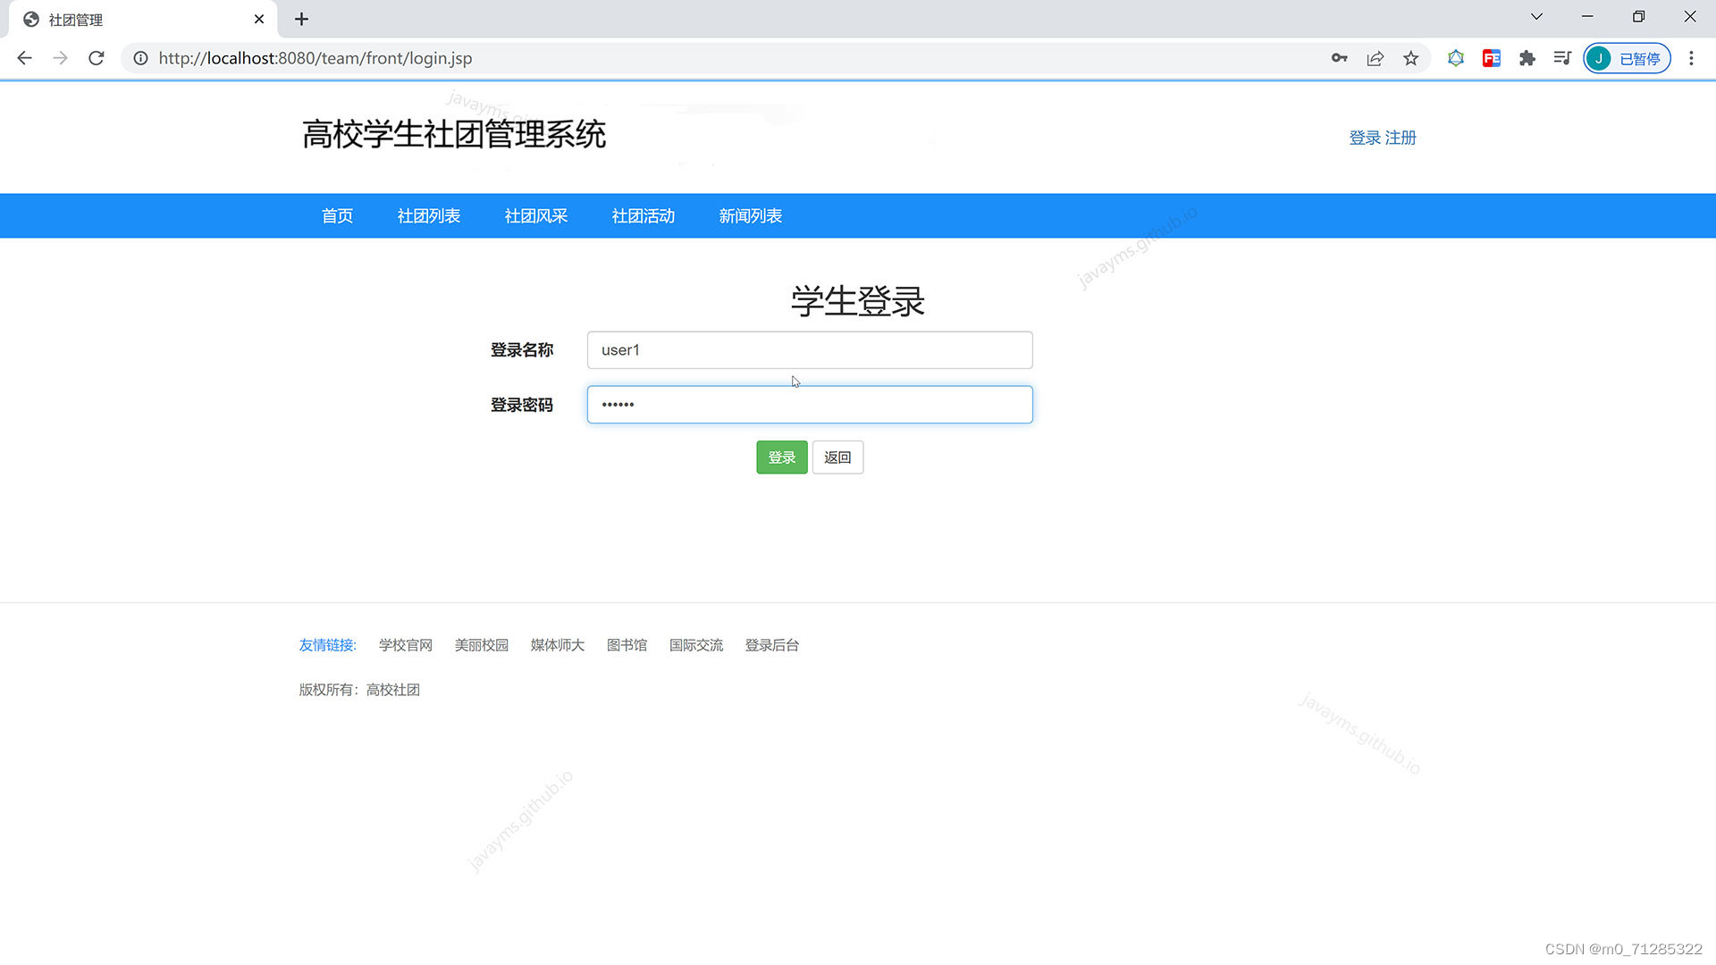Screen dimensions: 1716x965
Task: Open the 登录后台 footer link
Action: (x=772, y=645)
